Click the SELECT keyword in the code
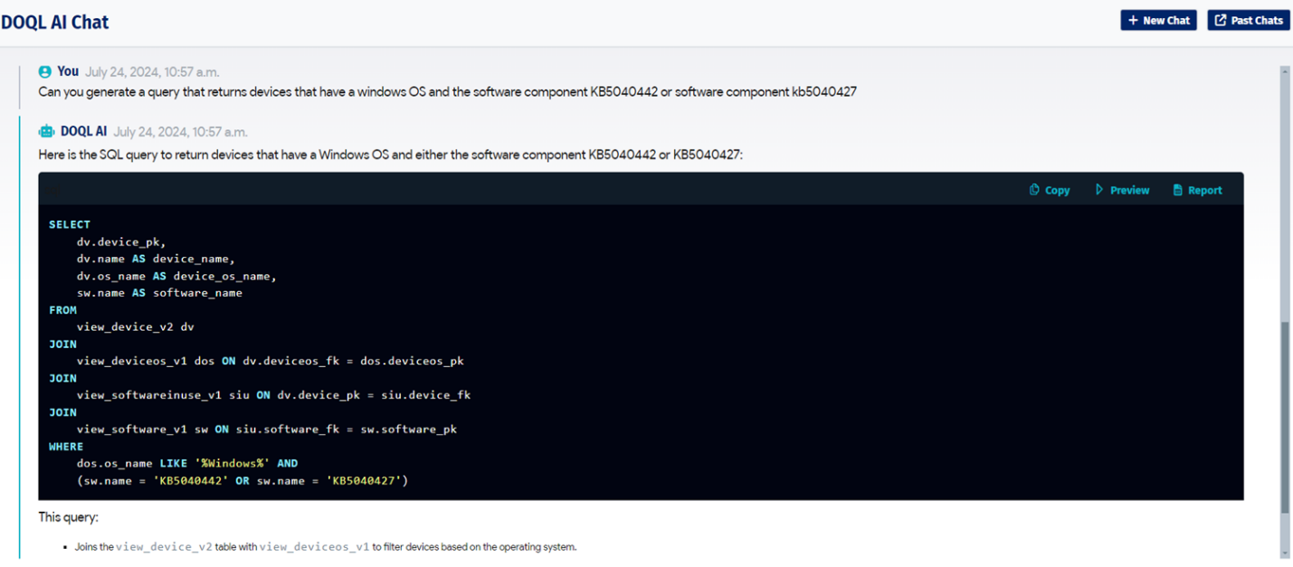Viewport: 1293px width, 567px height. click(x=70, y=224)
